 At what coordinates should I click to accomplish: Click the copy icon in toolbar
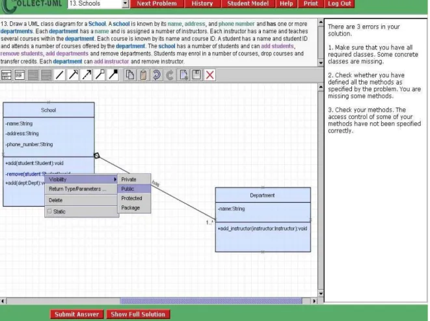click(129, 75)
